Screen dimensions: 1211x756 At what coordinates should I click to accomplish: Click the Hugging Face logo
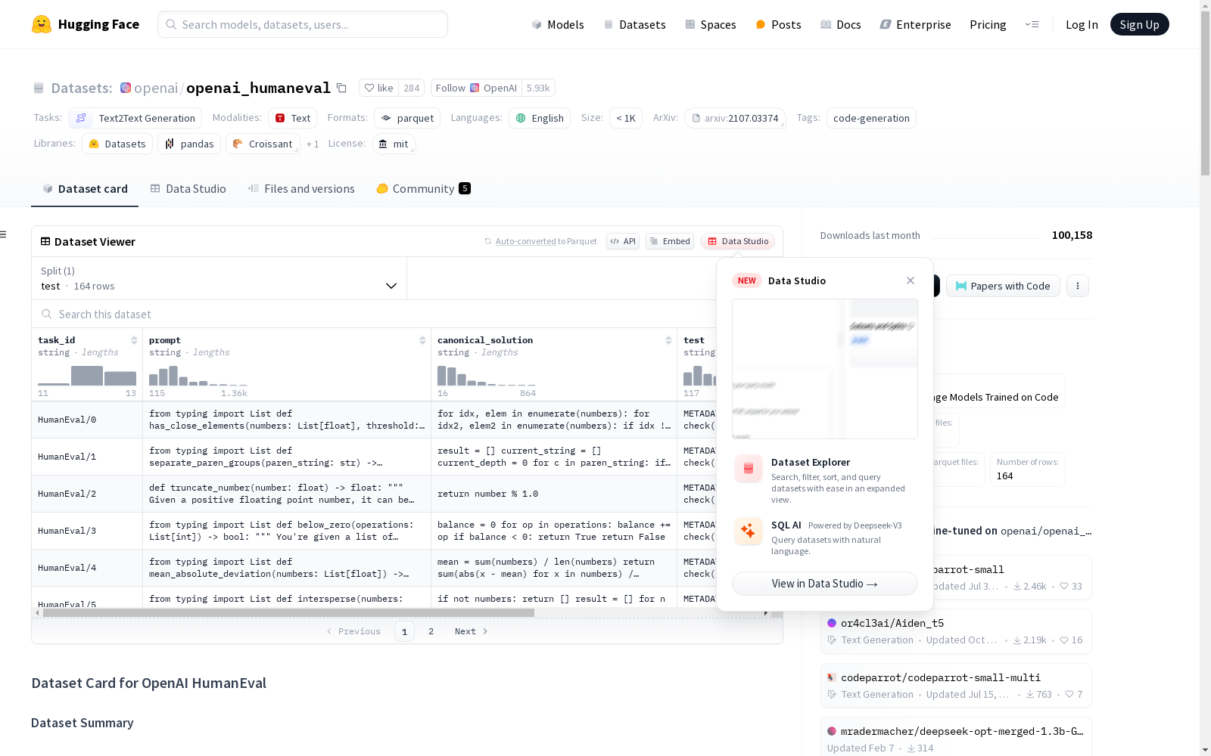85,24
